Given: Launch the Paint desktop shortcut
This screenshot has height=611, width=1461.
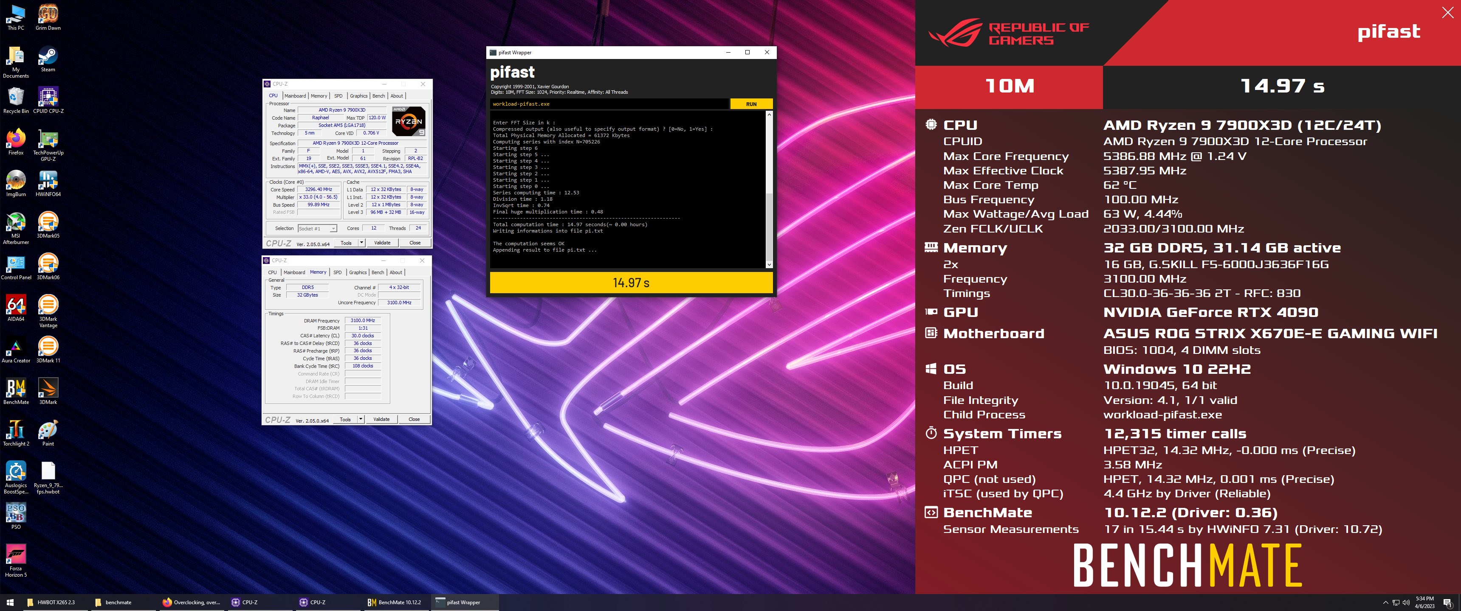Looking at the screenshot, I should (48, 433).
